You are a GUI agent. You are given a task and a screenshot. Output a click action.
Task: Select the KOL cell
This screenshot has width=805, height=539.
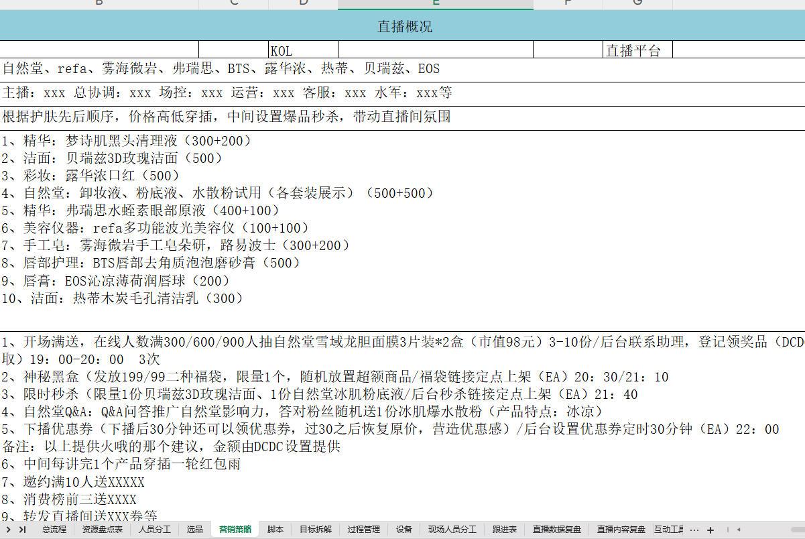coord(303,50)
